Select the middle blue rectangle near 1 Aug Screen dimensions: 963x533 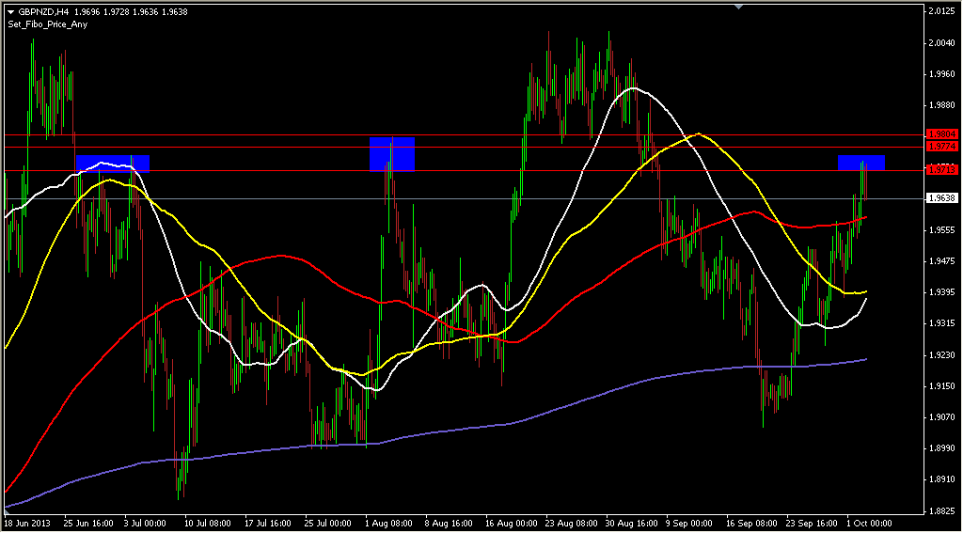click(x=392, y=154)
